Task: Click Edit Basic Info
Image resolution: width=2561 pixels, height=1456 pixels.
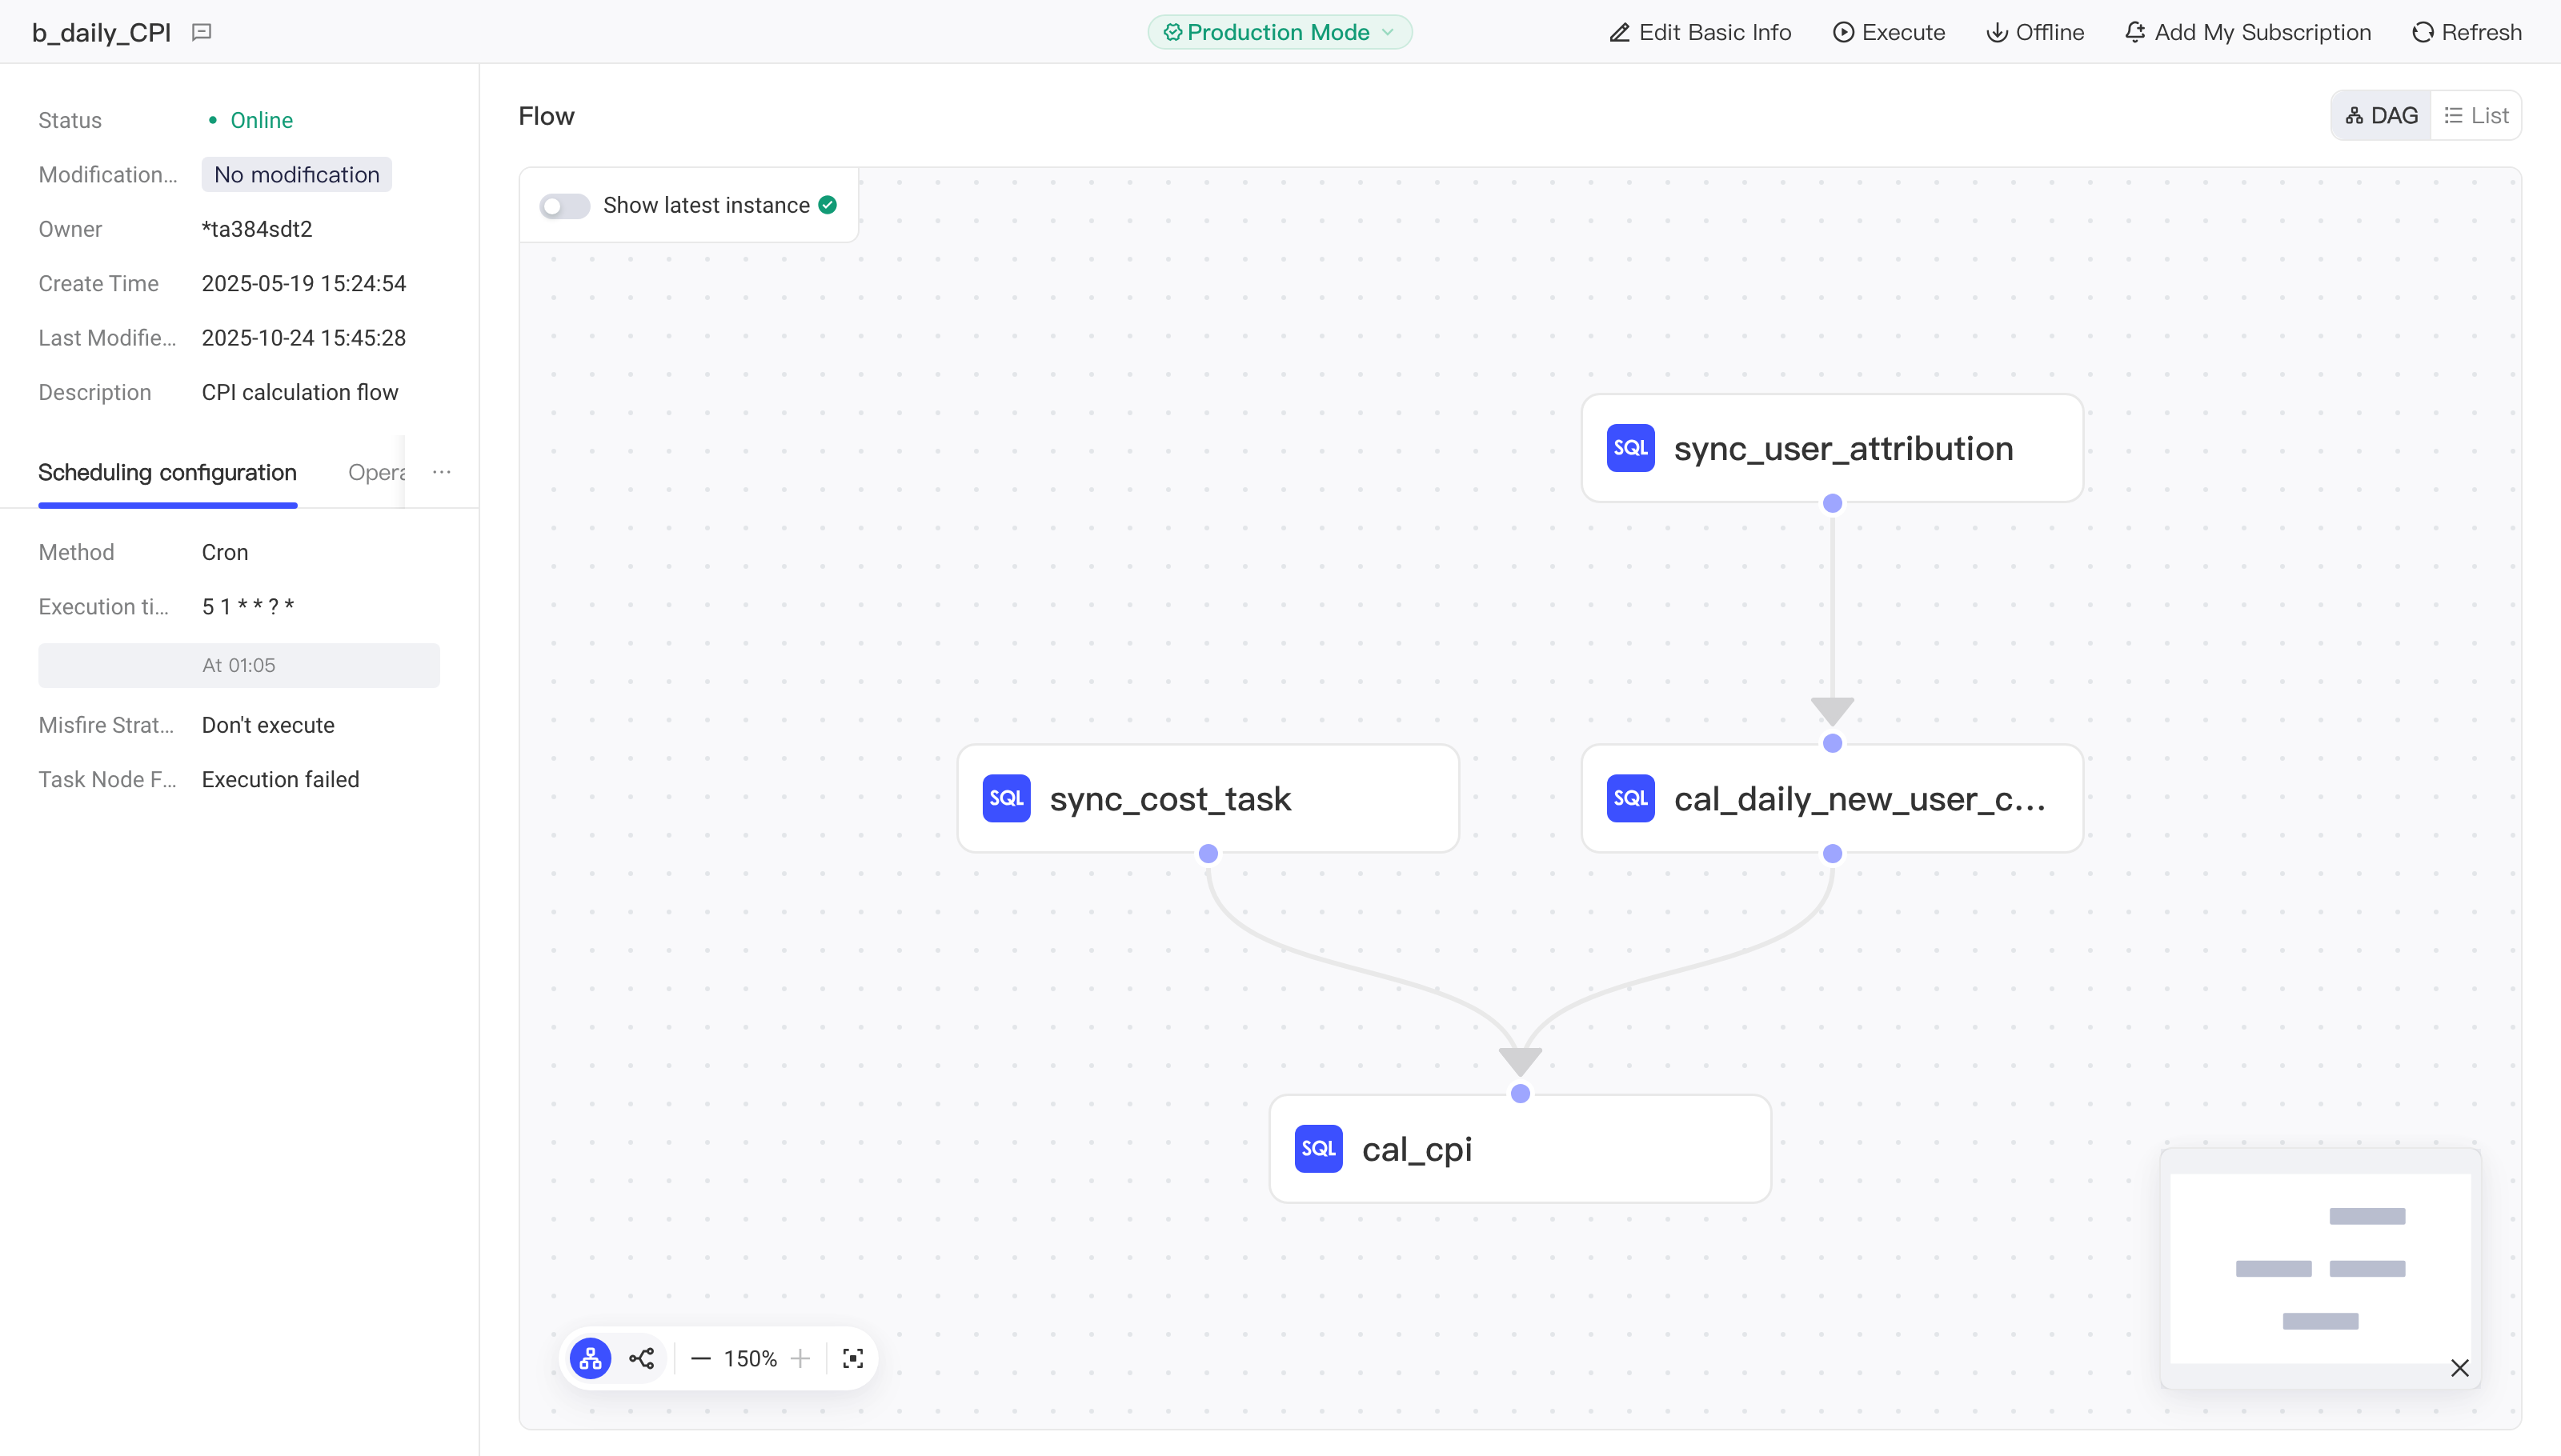Action: pos(1700,32)
